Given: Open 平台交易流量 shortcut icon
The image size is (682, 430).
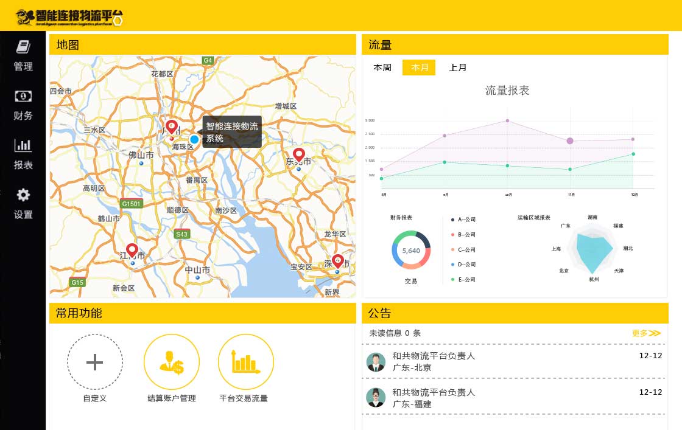Looking at the screenshot, I should (x=245, y=362).
